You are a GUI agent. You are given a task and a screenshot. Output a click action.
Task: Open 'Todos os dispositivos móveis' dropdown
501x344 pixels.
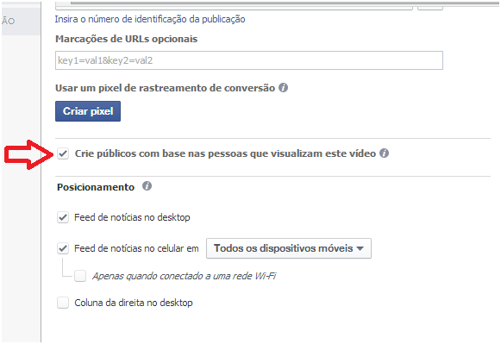click(x=289, y=248)
